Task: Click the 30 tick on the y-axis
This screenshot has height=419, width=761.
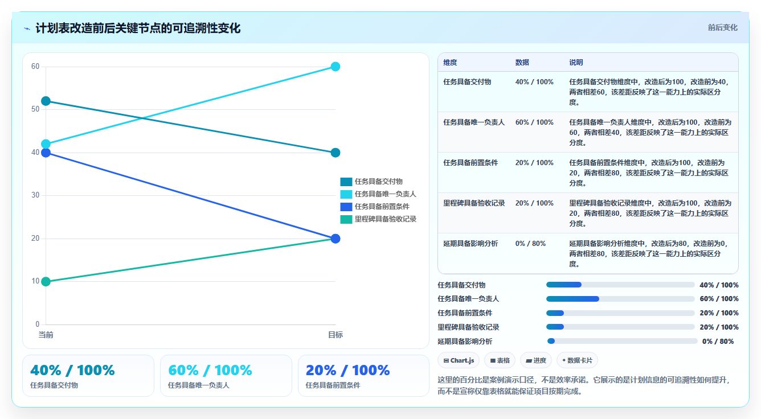Action: (x=35, y=195)
